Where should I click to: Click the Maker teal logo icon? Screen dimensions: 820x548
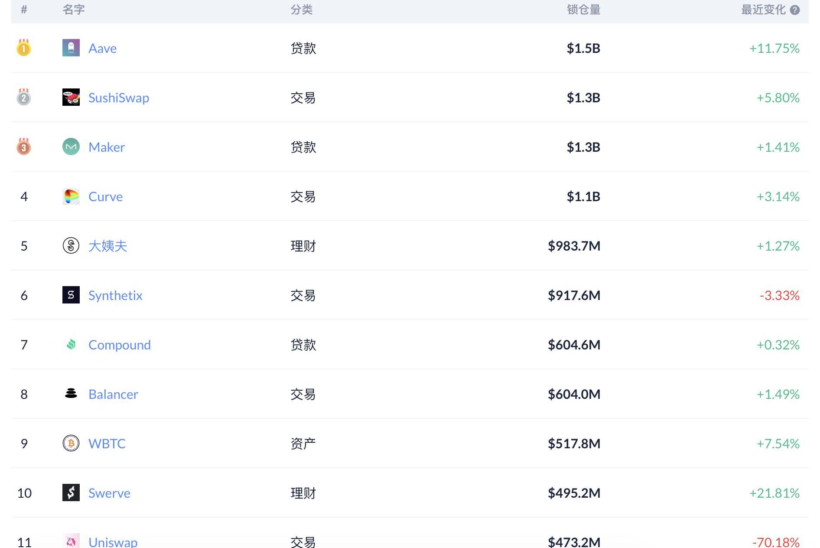[x=71, y=147]
